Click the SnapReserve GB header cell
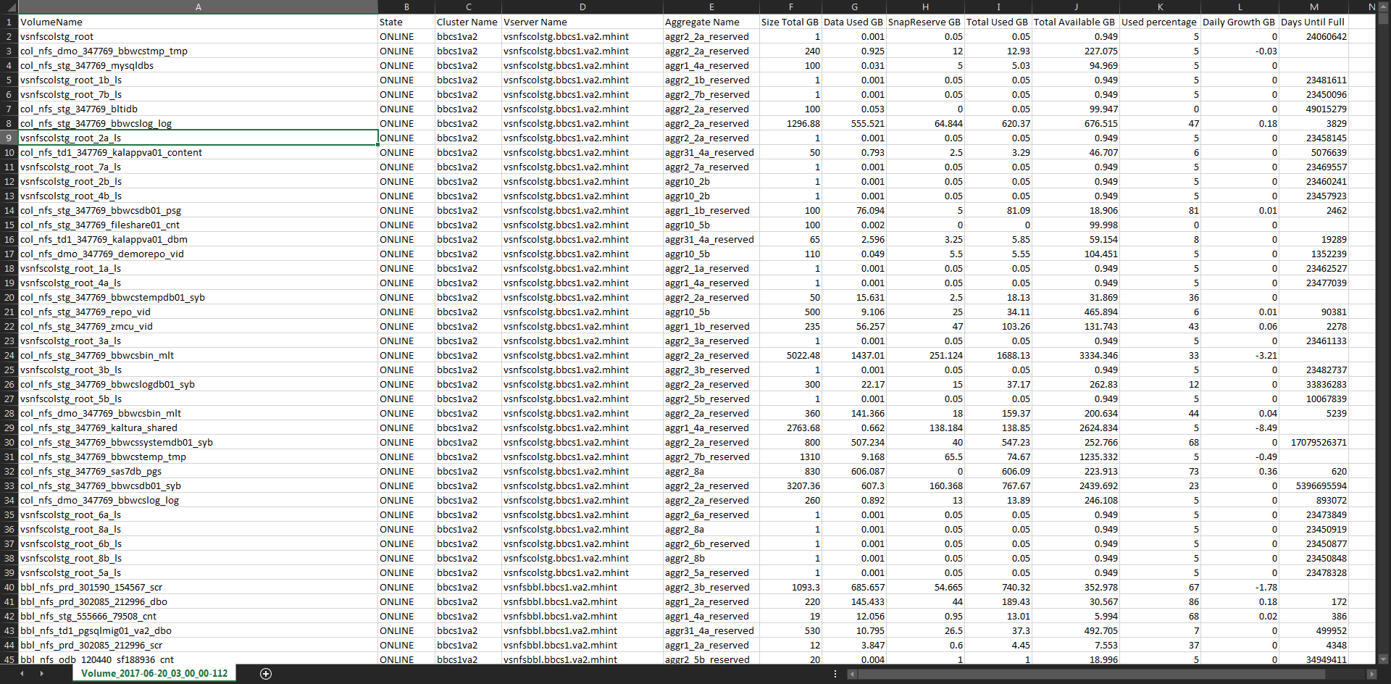Screen dimensions: 1391x684 pos(925,22)
